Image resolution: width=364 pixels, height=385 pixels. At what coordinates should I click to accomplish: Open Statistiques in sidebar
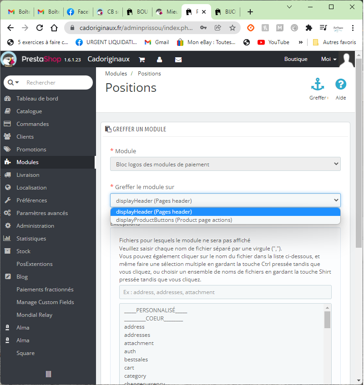[x=31, y=239]
